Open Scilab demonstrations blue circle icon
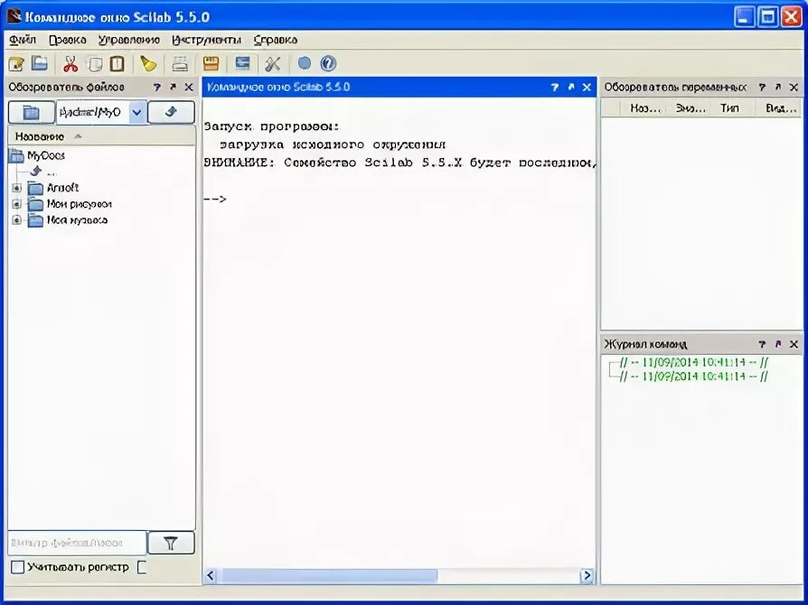 [x=305, y=64]
